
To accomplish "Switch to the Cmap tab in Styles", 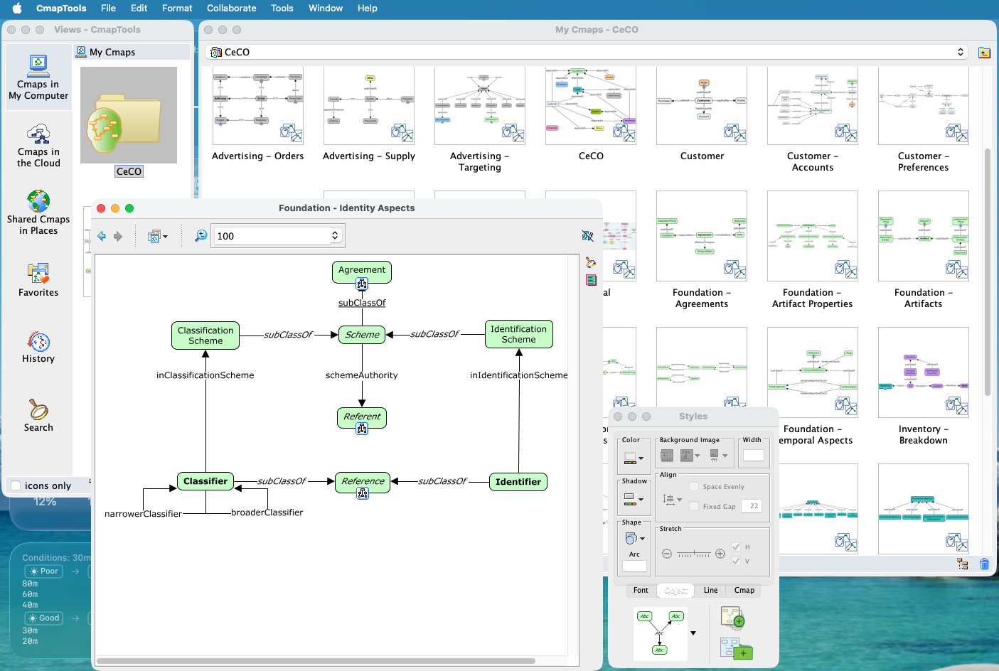I will (744, 590).
